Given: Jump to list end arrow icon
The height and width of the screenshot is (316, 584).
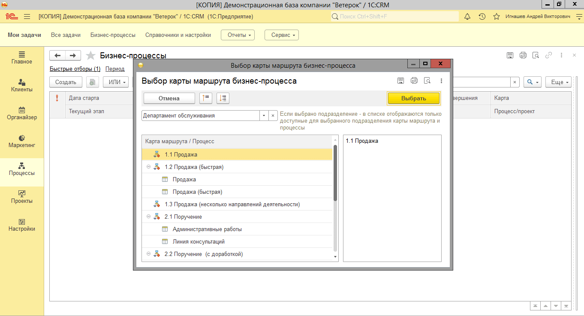Looking at the screenshot, I should [x=566, y=306].
